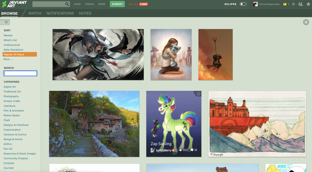Sort by What's Hot

tap(10, 40)
